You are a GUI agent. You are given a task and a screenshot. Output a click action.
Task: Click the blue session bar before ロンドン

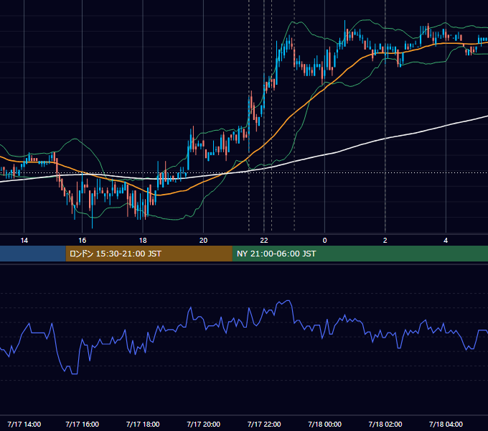(x=33, y=254)
